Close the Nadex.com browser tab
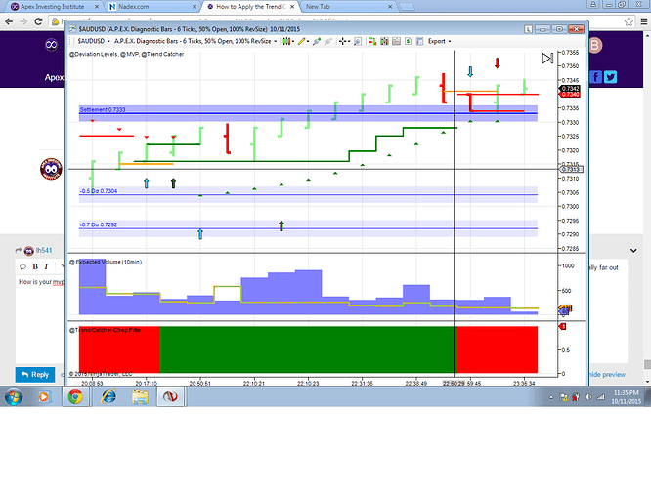The height and width of the screenshot is (488, 651). point(195,7)
